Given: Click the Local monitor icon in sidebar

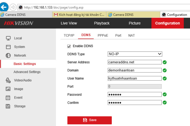Looking at the screenshot, I should pyautogui.click(x=8, y=38).
